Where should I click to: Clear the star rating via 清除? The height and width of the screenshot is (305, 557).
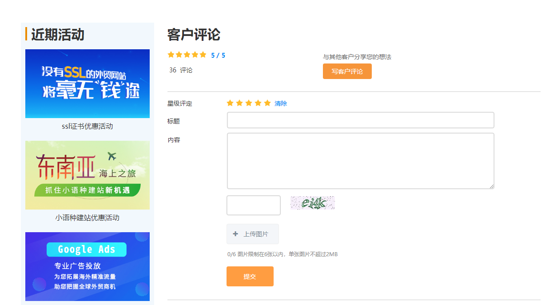click(x=281, y=103)
